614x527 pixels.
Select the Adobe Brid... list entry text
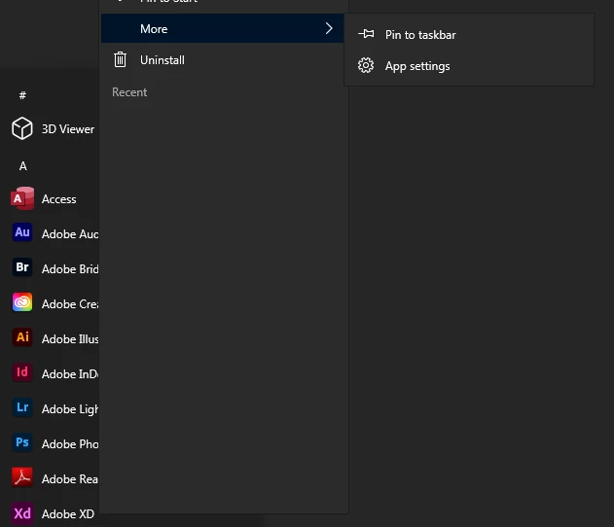(70, 269)
